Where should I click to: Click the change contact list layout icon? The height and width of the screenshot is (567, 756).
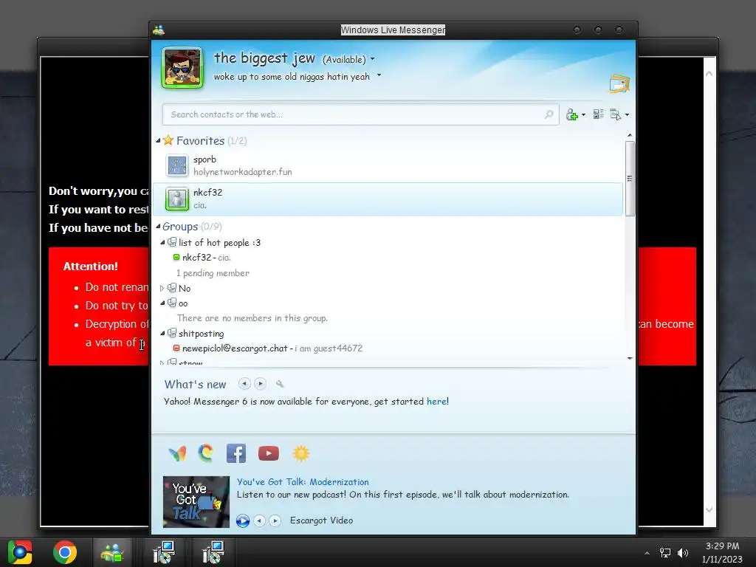pyautogui.click(x=598, y=114)
